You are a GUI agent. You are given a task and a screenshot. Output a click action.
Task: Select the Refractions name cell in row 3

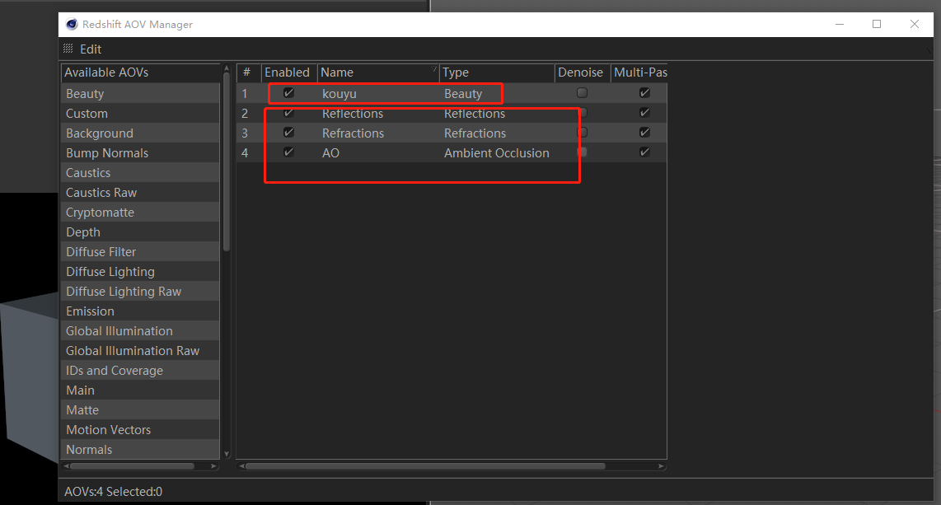click(x=353, y=133)
